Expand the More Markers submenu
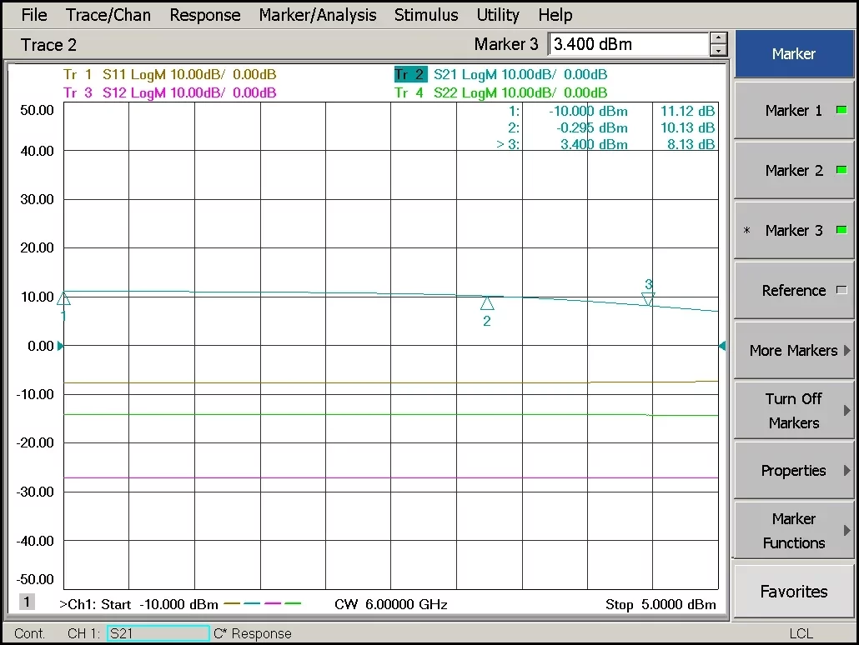The width and height of the screenshot is (859, 645). 794,351
